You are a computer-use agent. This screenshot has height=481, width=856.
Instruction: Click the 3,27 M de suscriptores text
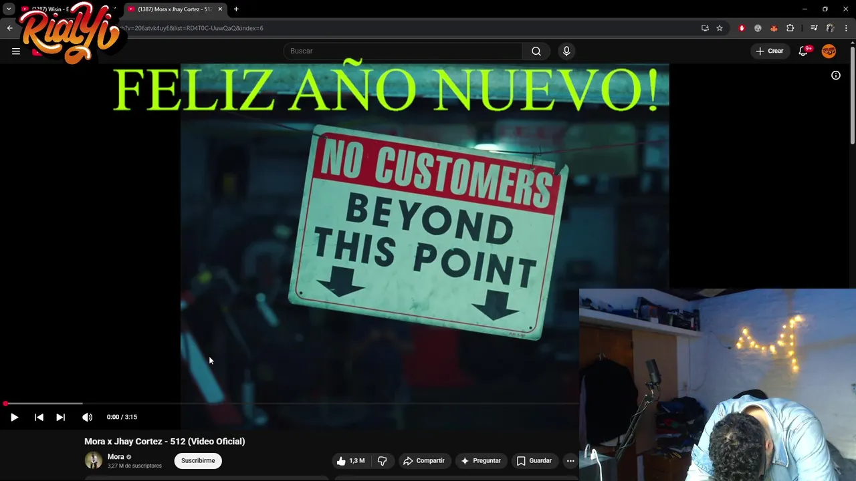click(134, 466)
